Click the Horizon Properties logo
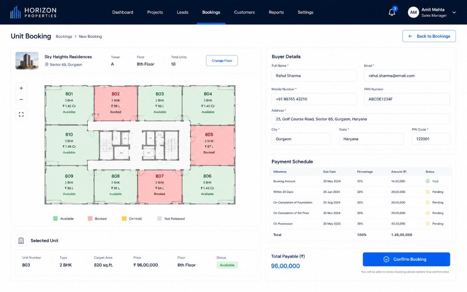The width and height of the screenshot is (467, 292). pyautogui.click(x=33, y=12)
